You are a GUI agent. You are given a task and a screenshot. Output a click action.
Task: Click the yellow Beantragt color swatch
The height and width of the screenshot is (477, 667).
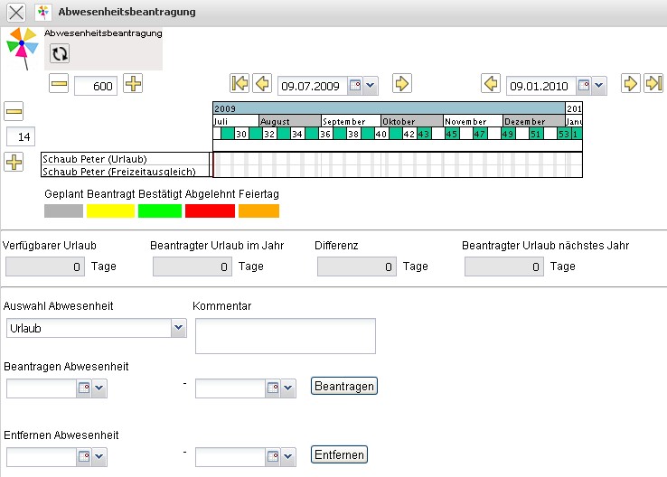tap(109, 211)
